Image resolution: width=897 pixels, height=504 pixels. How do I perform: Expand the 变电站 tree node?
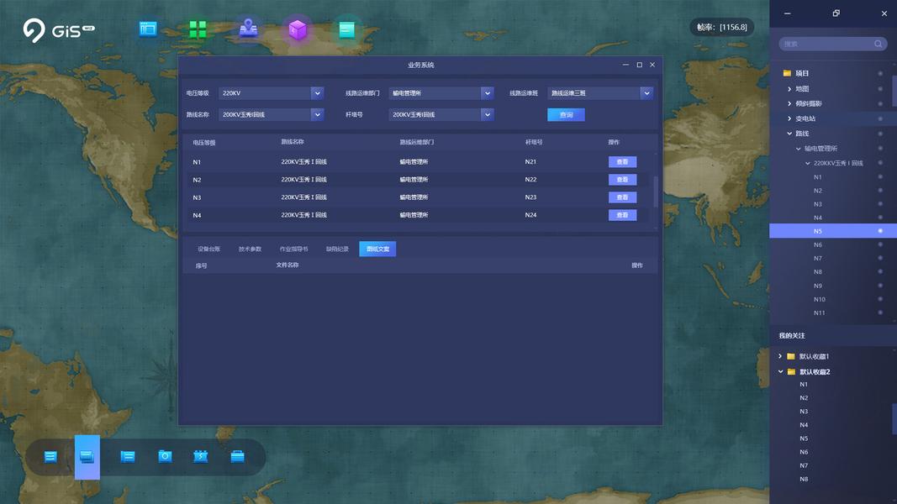pyautogui.click(x=789, y=118)
